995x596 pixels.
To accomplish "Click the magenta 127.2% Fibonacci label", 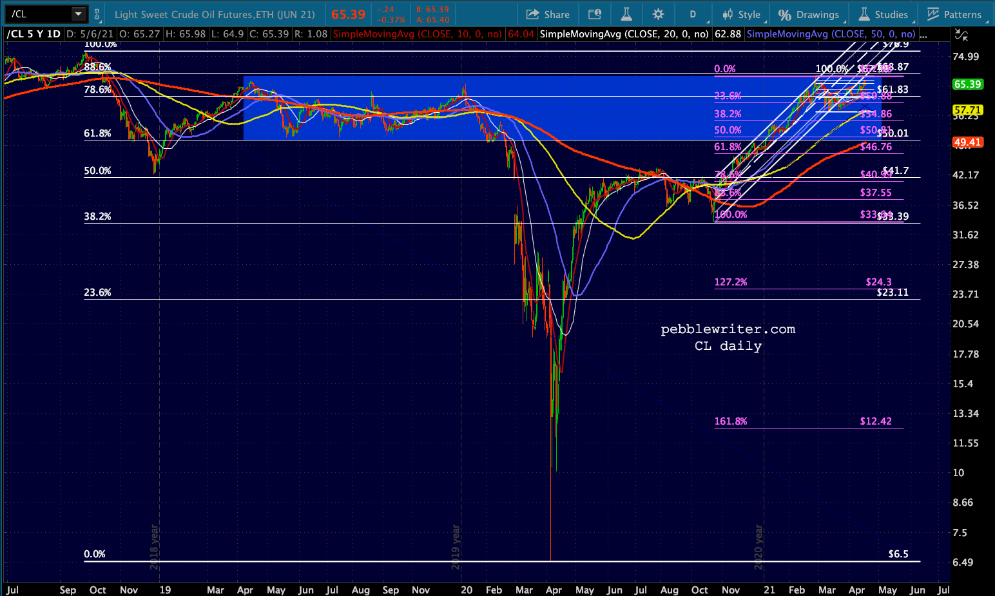I will [731, 282].
